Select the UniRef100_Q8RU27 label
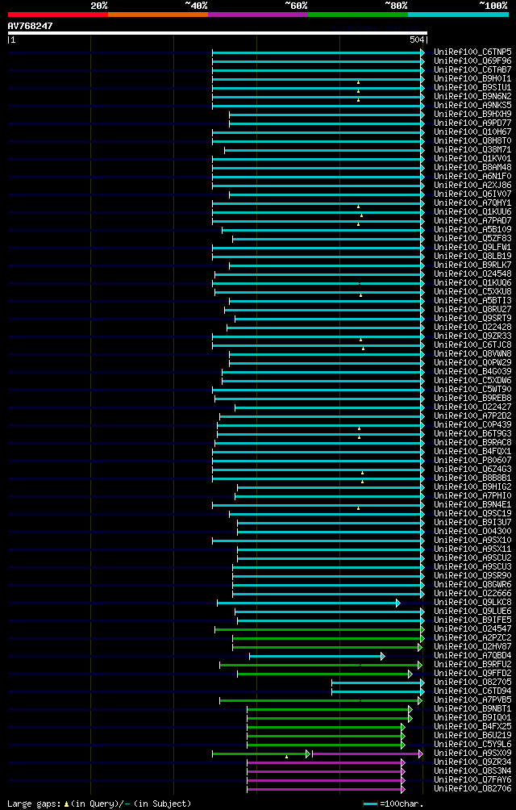This screenshot has height=810, width=516. 472,310
